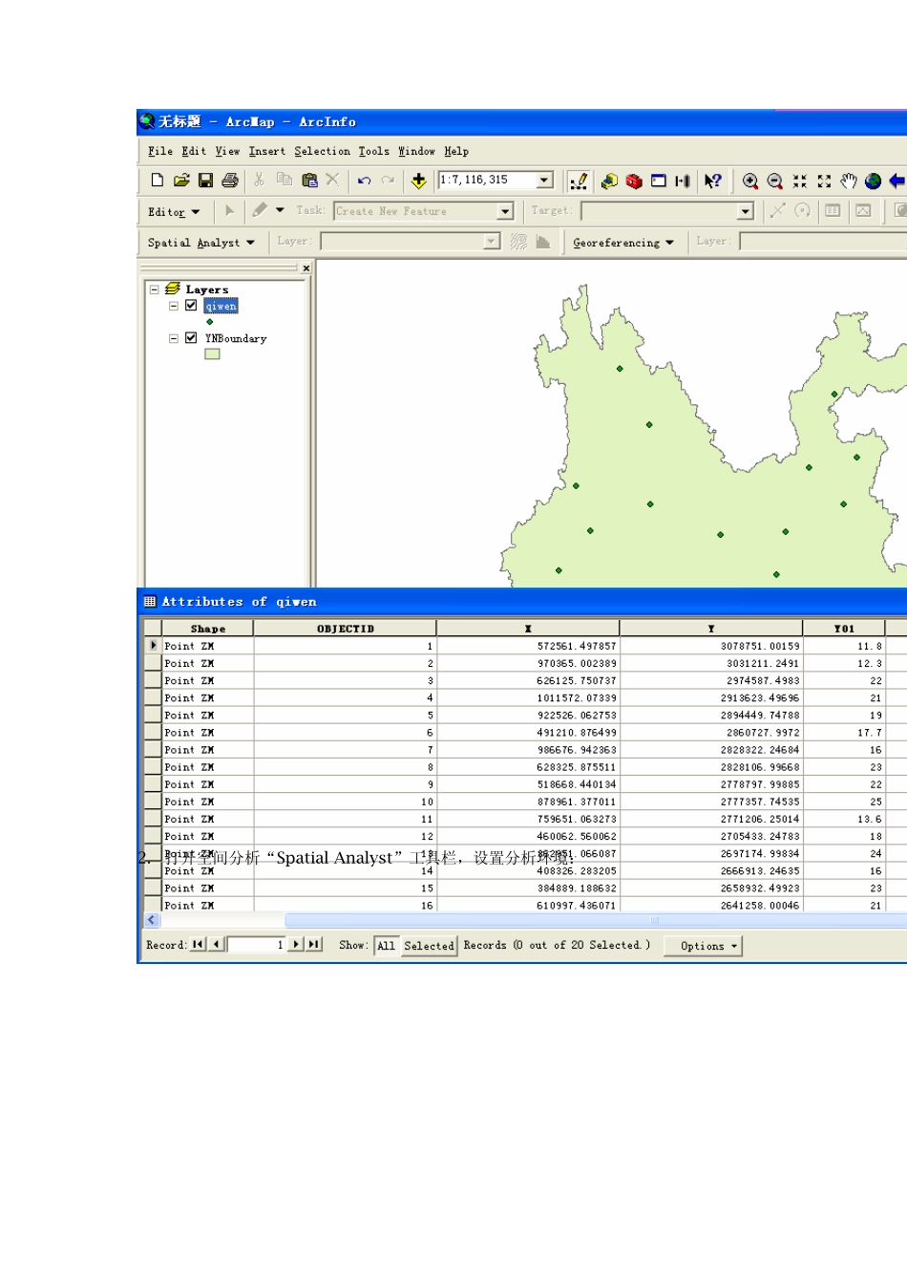Collapse the Layers group in the tree

(155, 289)
